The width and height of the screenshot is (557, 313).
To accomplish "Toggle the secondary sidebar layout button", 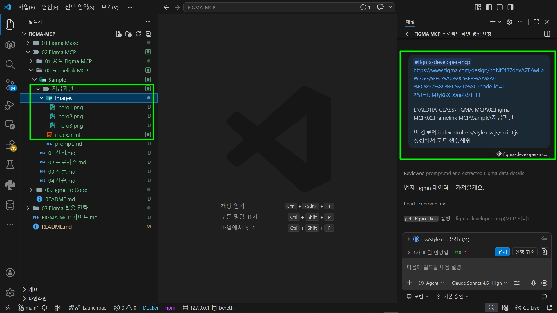I will pos(510,7).
